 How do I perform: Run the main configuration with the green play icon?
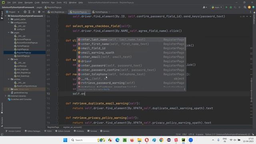[x=226, y=7]
